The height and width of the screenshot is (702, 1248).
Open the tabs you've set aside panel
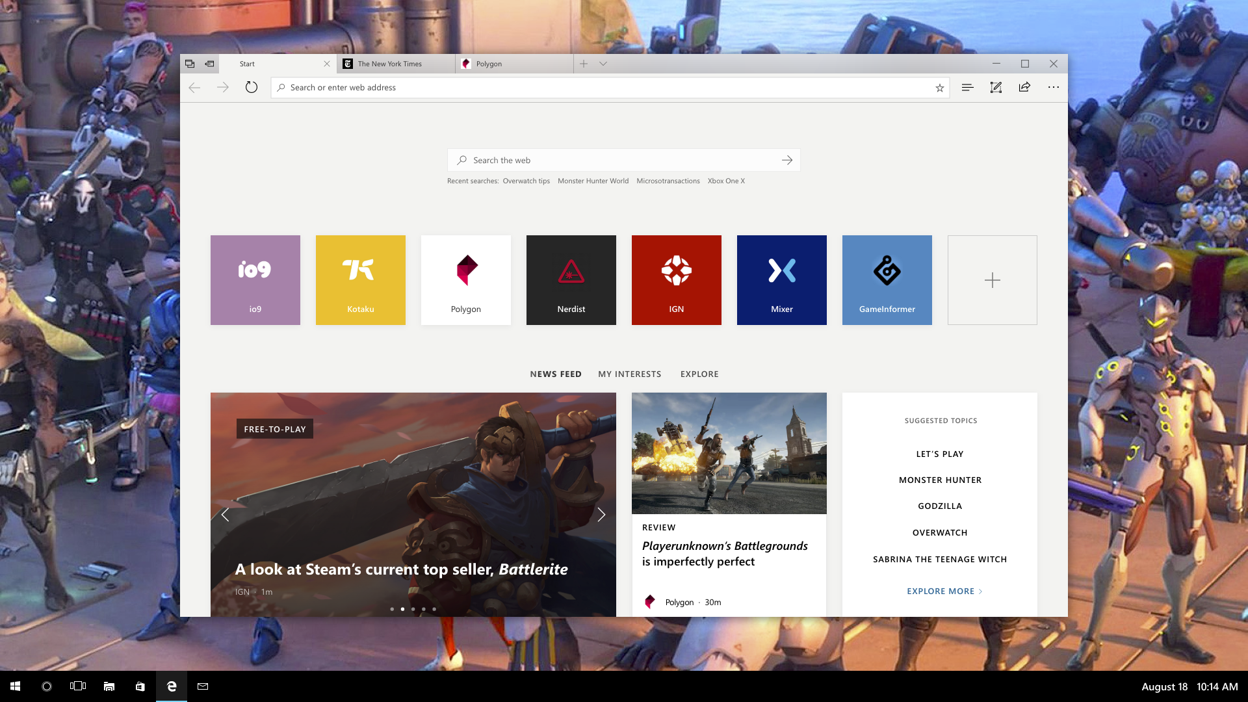tap(190, 64)
